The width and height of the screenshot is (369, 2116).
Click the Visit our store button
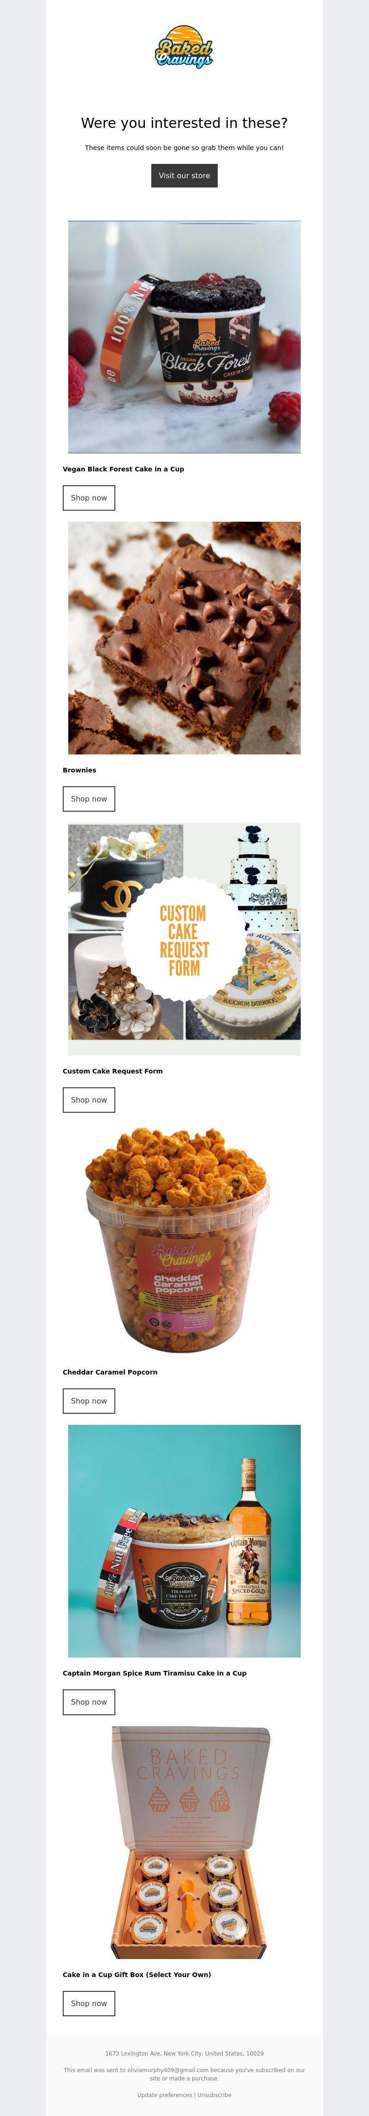184,176
